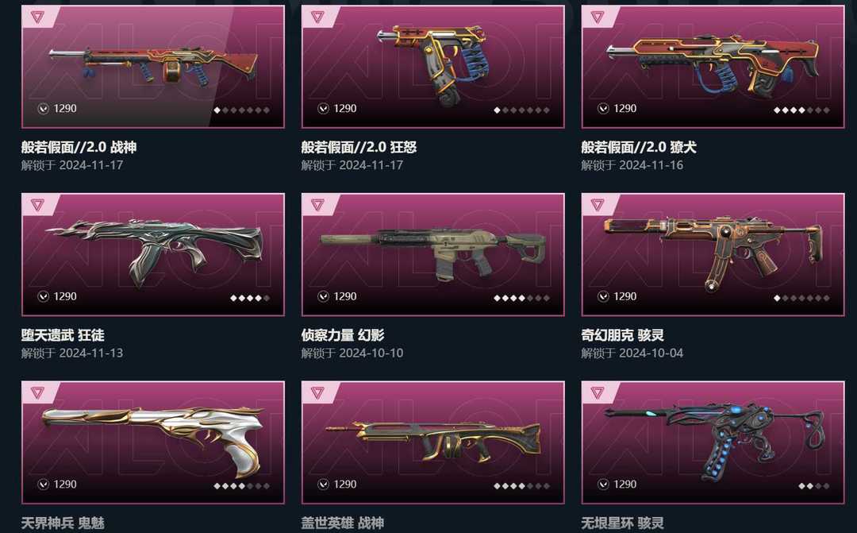857x533 pixels.
Task: Open the 侦察力量 幻影 skin preview
Action: pyautogui.click(x=433, y=254)
